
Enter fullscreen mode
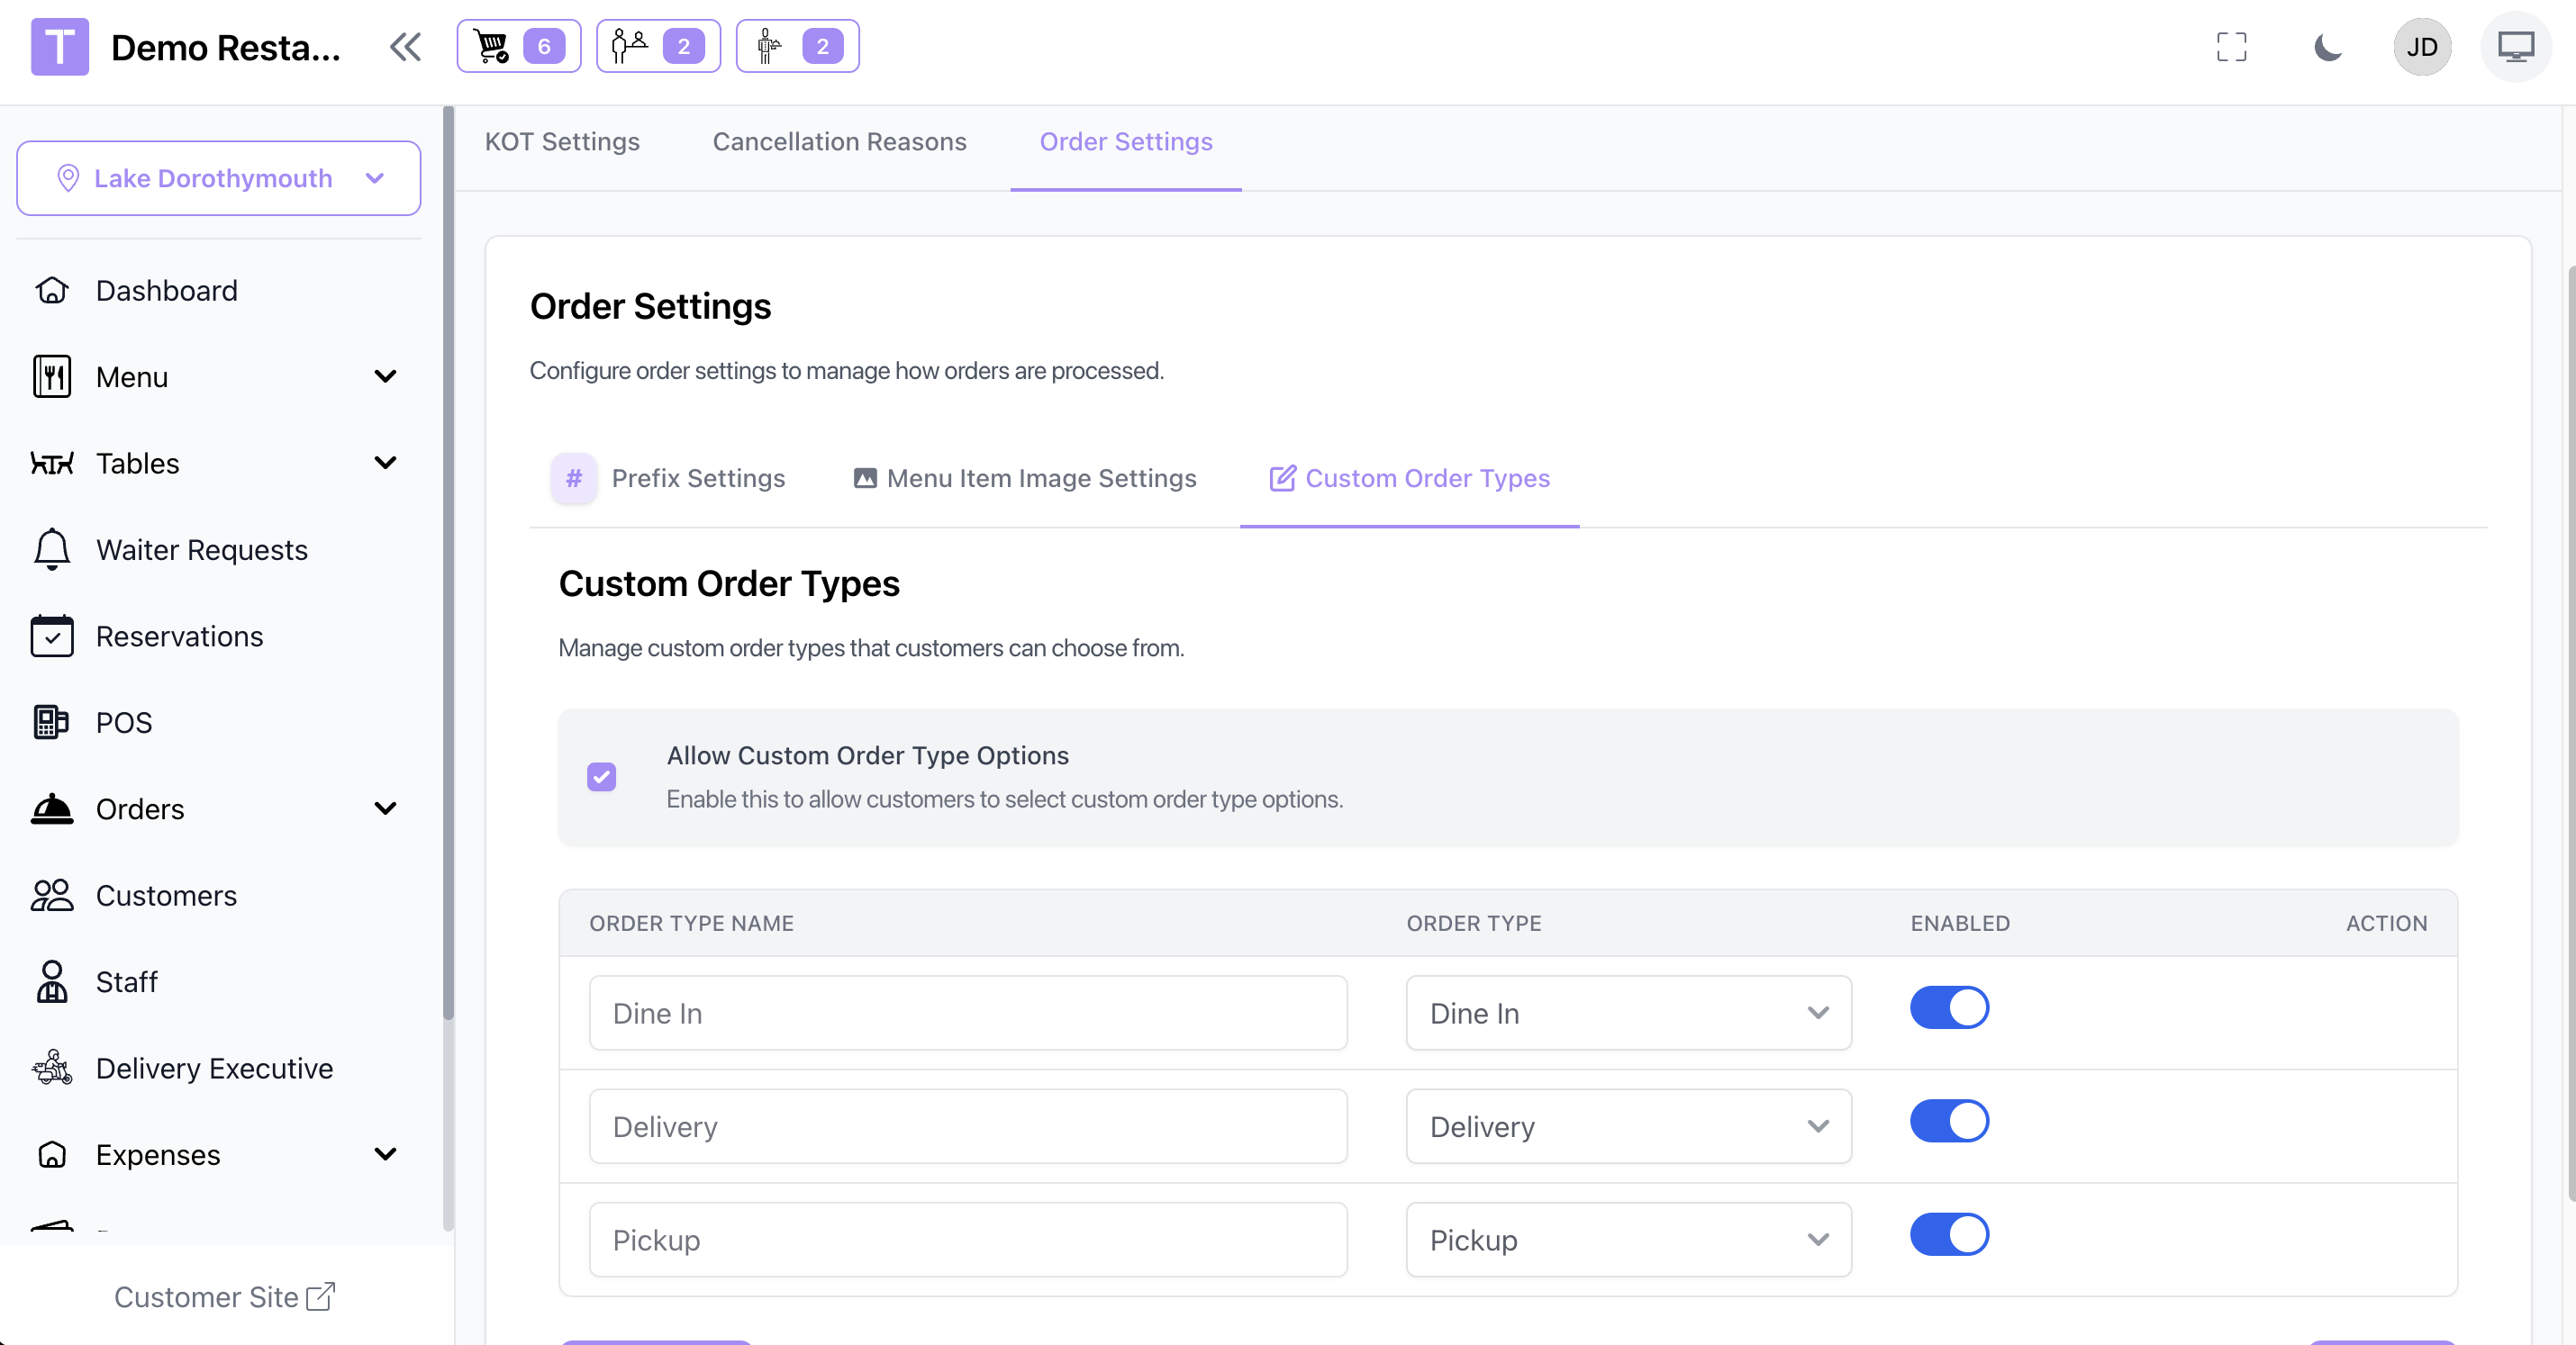[x=2231, y=47]
